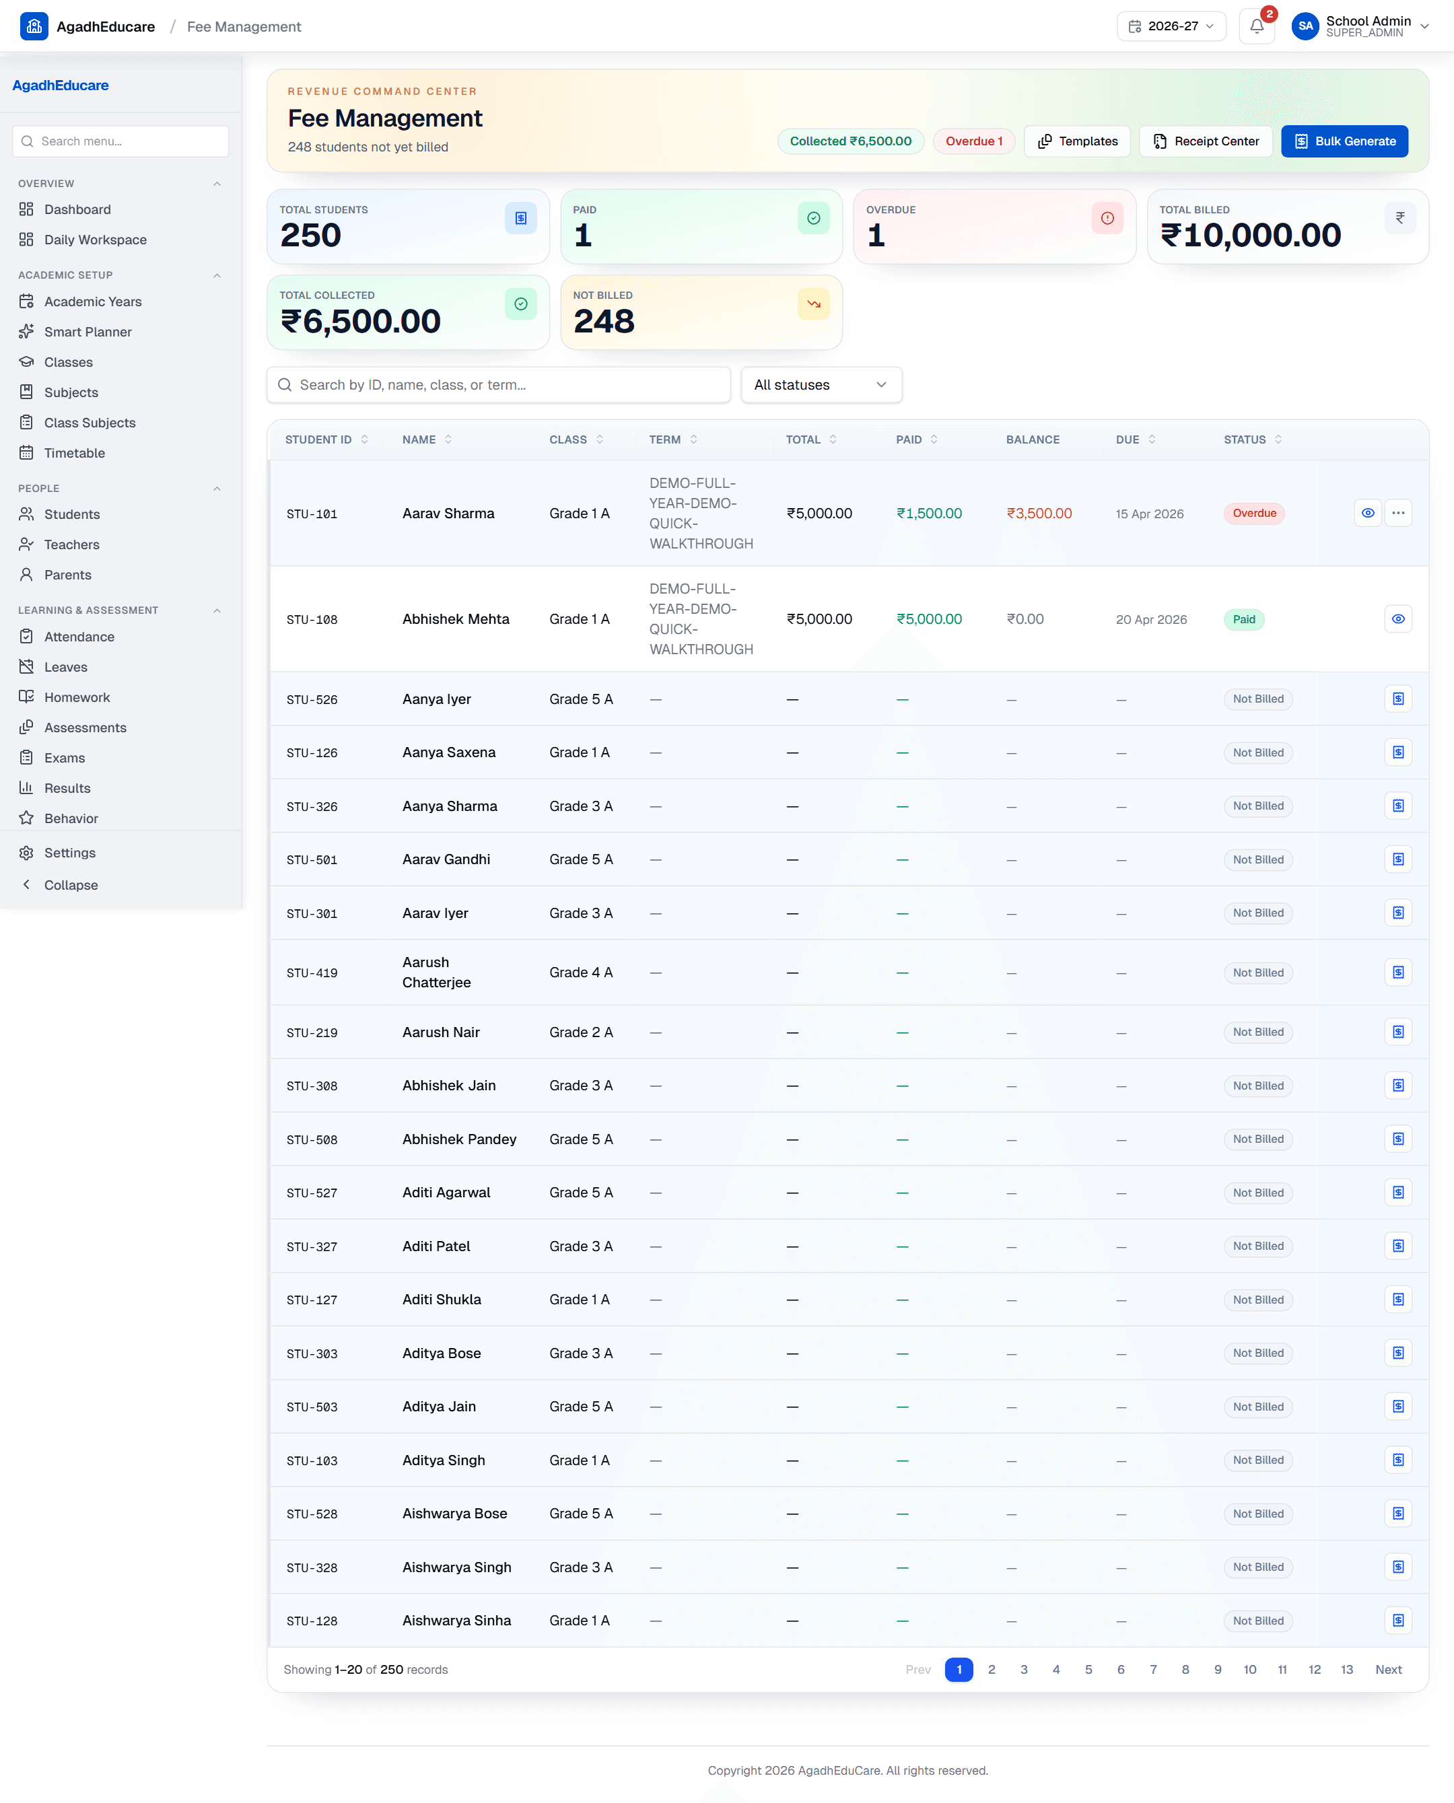View fee details for Aarav Sharma

tap(1368, 514)
